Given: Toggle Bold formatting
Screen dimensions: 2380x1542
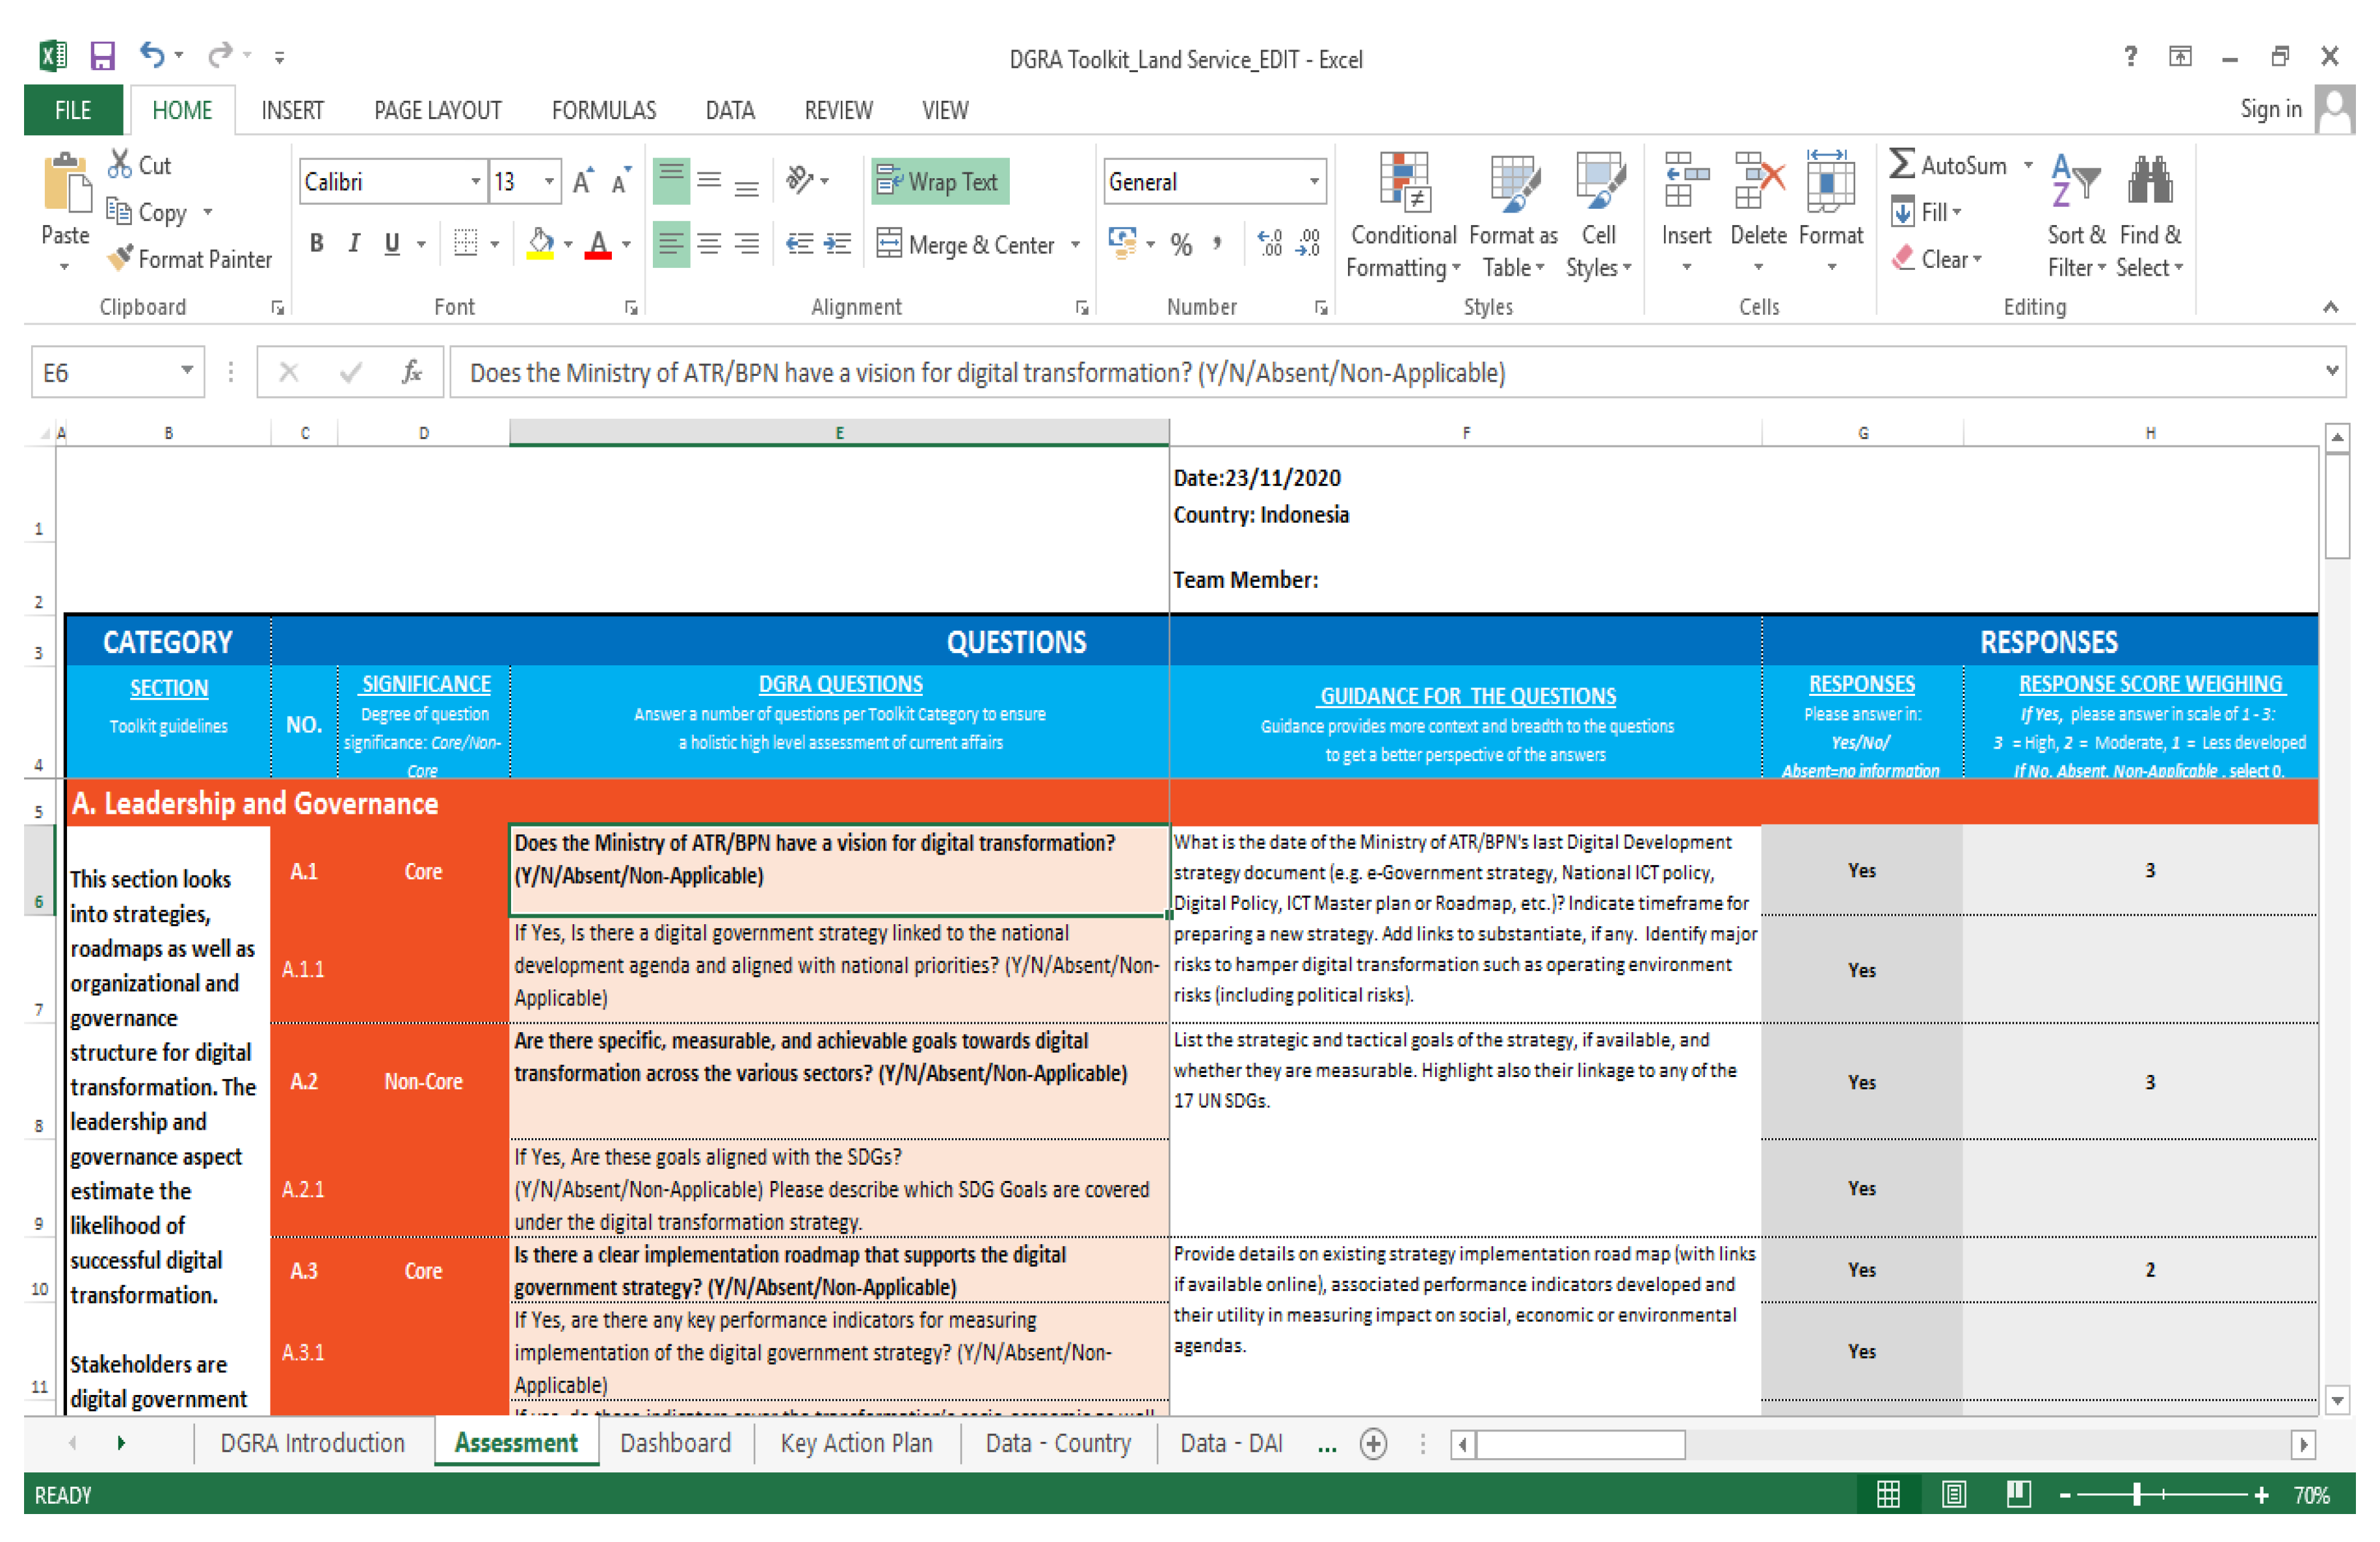Looking at the screenshot, I should tap(317, 243).
